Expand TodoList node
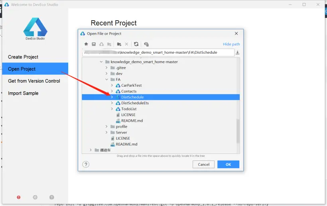 (x=112, y=109)
